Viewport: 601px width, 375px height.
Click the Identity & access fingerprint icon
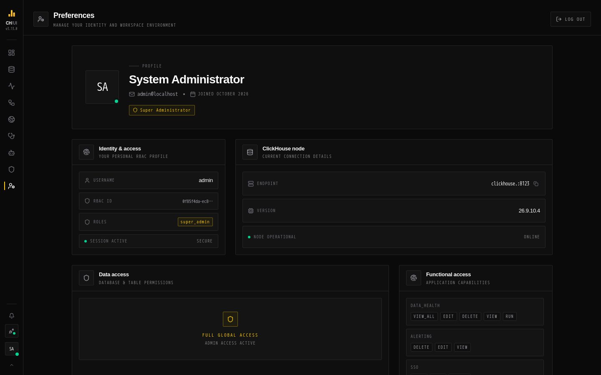click(86, 152)
